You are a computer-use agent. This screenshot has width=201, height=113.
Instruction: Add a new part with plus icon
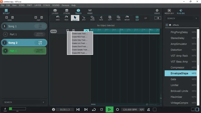click(x=36, y=17)
